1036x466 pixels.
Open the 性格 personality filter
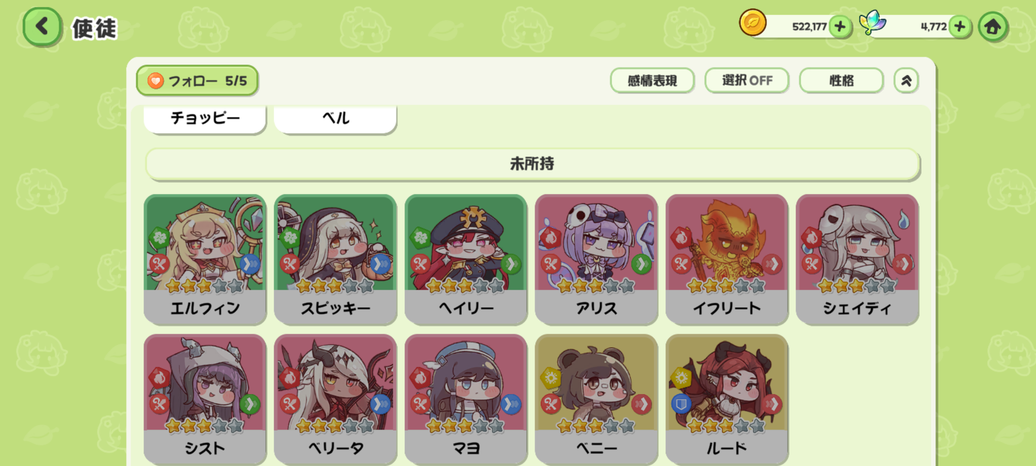tap(841, 80)
